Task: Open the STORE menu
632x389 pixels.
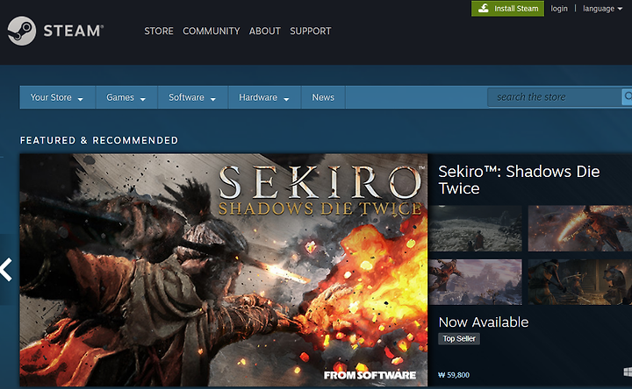Action: pyautogui.click(x=159, y=31)
